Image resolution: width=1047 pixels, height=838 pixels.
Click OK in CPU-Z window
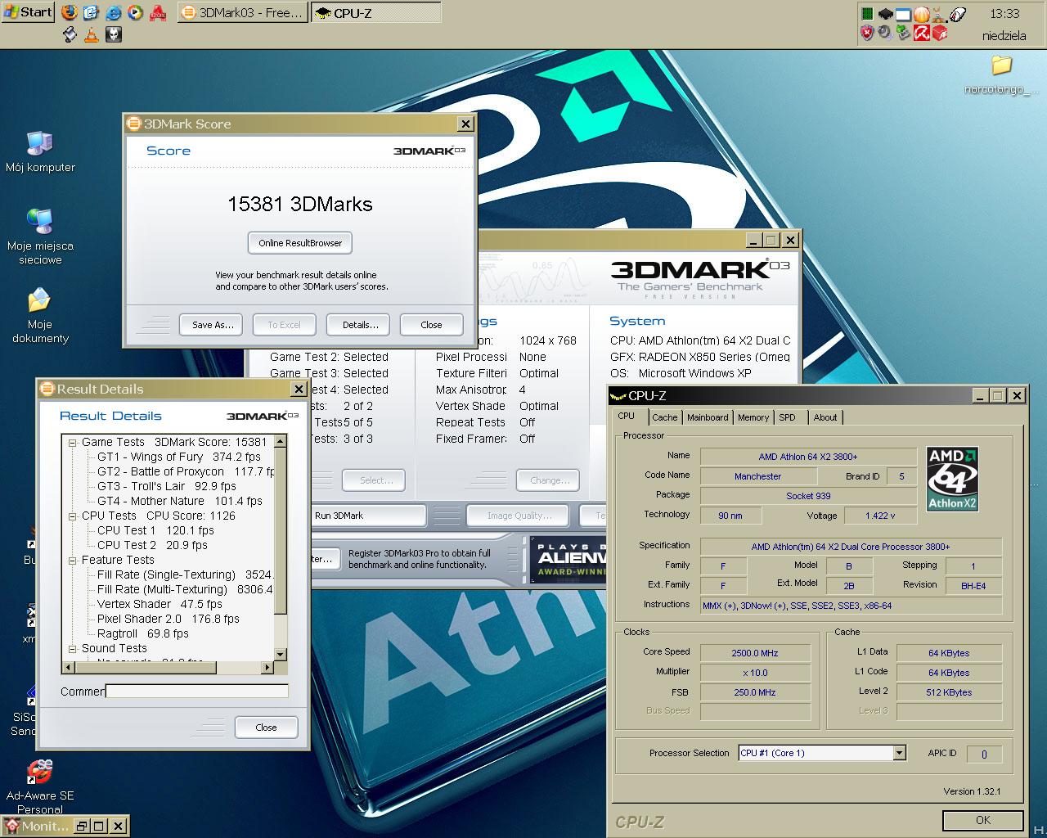click(982, 820)
